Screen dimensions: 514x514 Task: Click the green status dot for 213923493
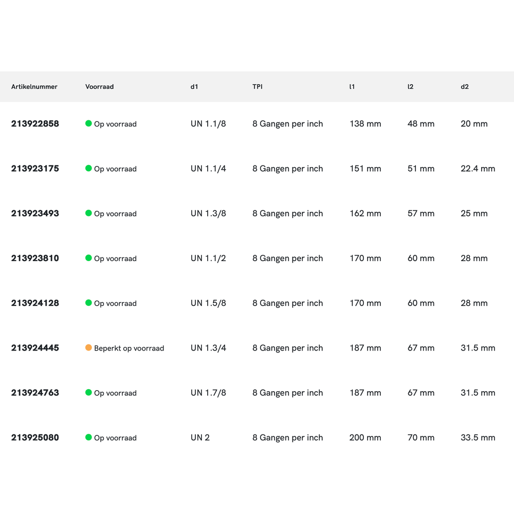[x=88, y=213]
